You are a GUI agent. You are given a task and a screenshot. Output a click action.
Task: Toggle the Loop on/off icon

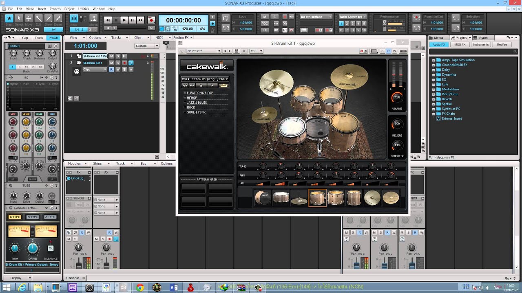tap(226, 18)
